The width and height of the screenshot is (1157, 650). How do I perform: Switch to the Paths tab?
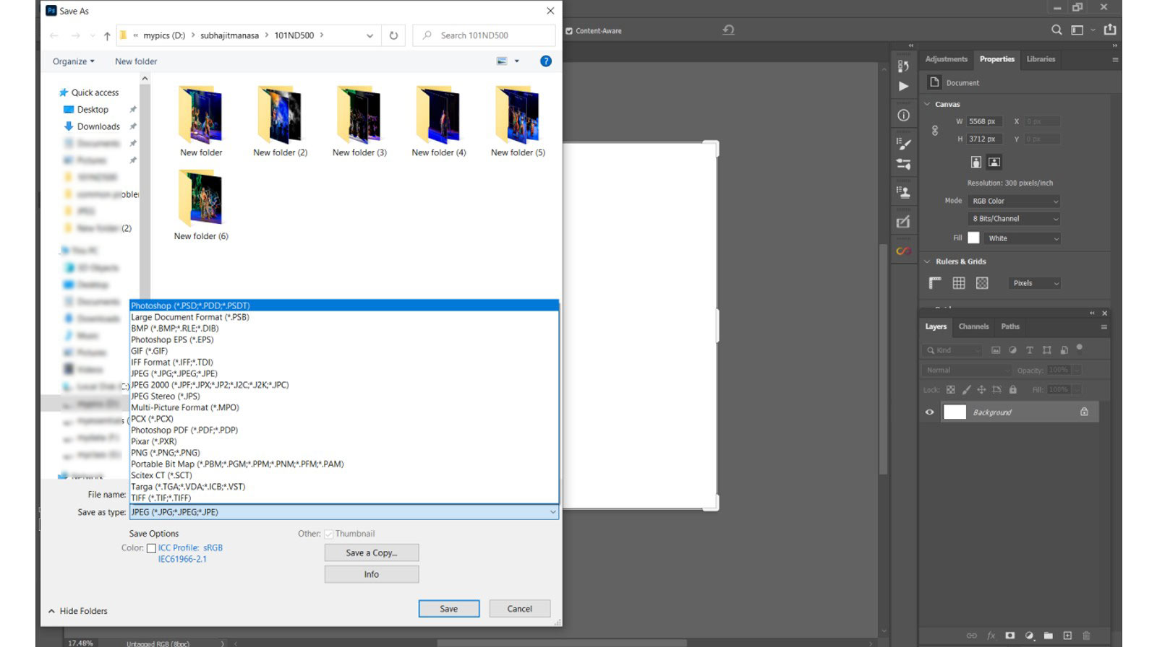pos(1010,326)
